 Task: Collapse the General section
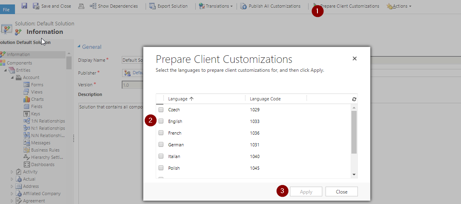(x=79, y=47)
